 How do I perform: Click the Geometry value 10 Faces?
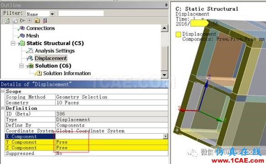point(67,103)
